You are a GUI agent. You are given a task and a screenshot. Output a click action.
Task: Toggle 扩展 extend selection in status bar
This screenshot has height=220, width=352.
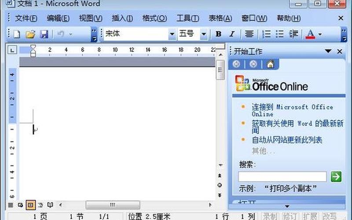(310, 216)
